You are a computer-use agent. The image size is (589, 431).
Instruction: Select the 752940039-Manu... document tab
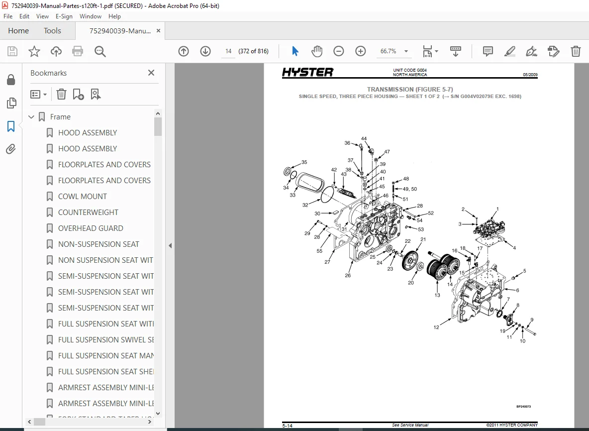click(x=120, y=31)
